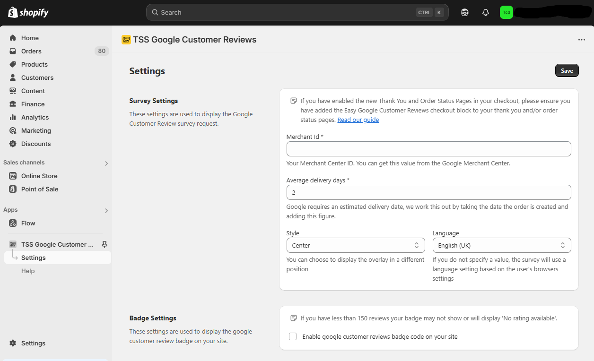The width and height of the screenshot is (594, 361).
Task: Click the Discounts badge icon
Action: (x=13, y=144)
